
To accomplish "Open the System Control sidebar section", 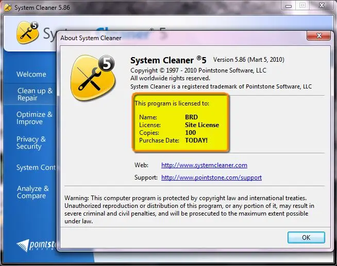I will [36, 167].
